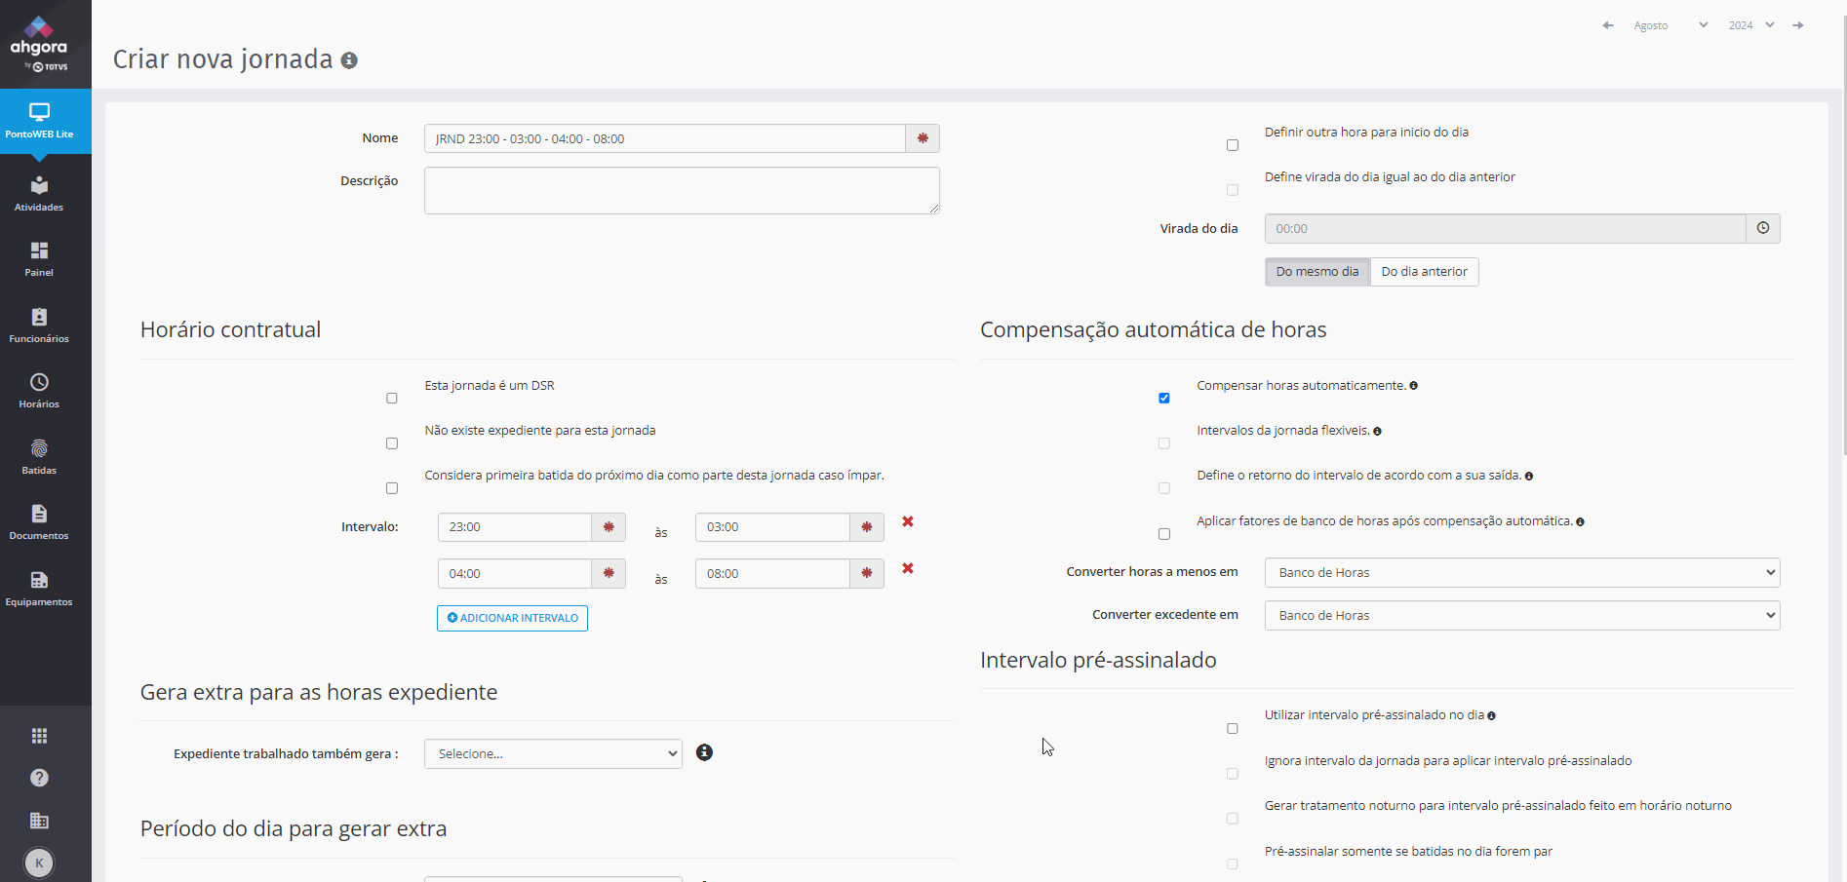Image resolution: width=1847 pixels, height=882 pixels.
Task: Check Utilizar intervalo pré-assinalado no dia
Action: (1233, 728)
